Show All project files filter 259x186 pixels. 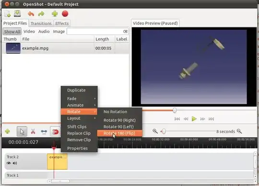[x=12, y=32]
